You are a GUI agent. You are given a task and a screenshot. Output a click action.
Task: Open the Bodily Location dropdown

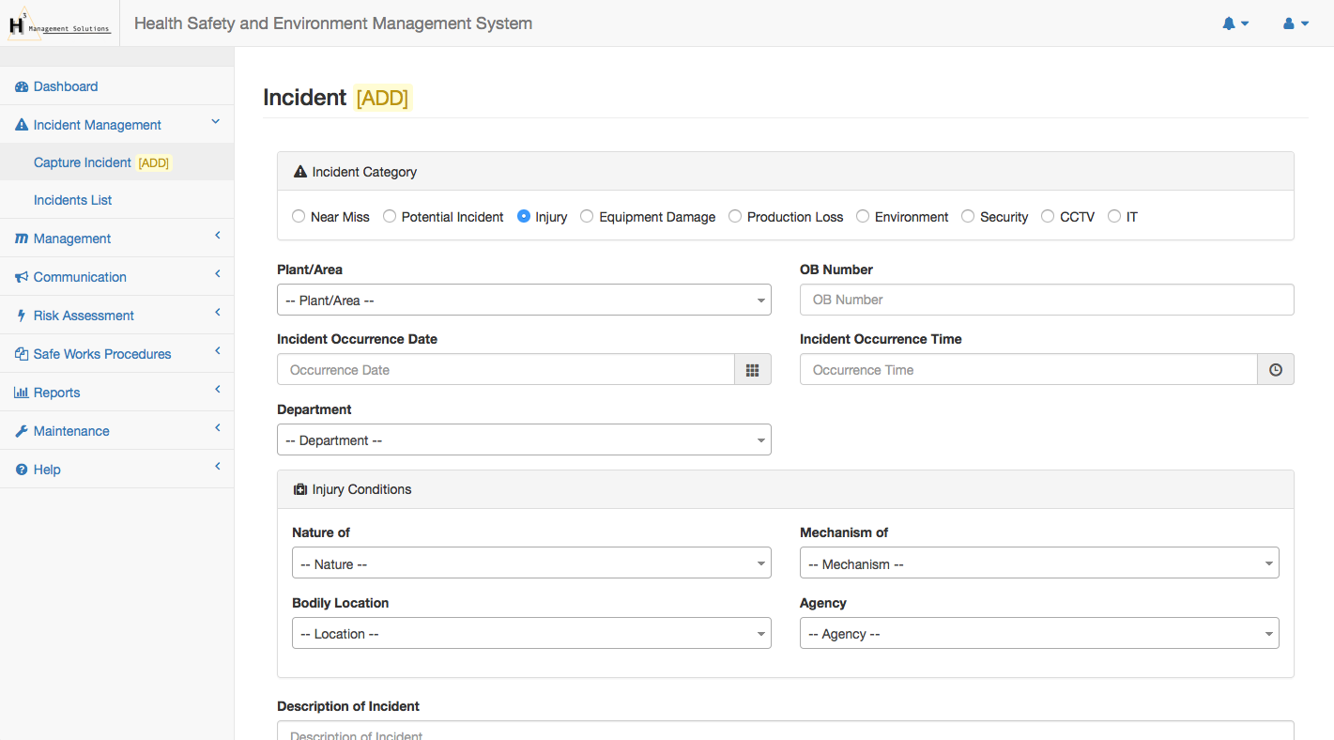[x=531, y=634]
